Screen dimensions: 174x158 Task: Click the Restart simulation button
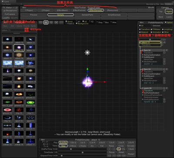pyautogui.click(x=130, y=154)
